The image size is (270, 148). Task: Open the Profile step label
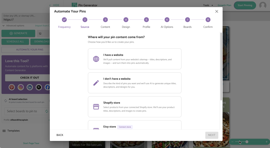146,27
